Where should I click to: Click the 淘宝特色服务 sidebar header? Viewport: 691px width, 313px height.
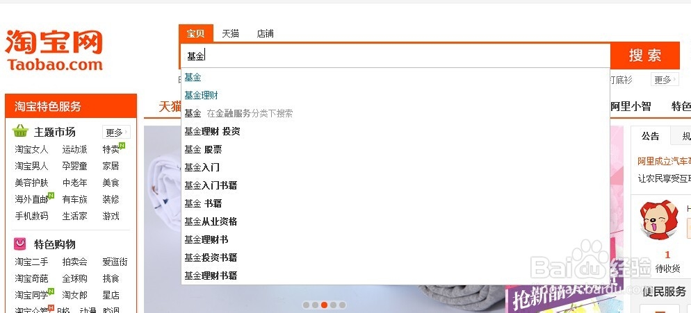click(71, 106)
